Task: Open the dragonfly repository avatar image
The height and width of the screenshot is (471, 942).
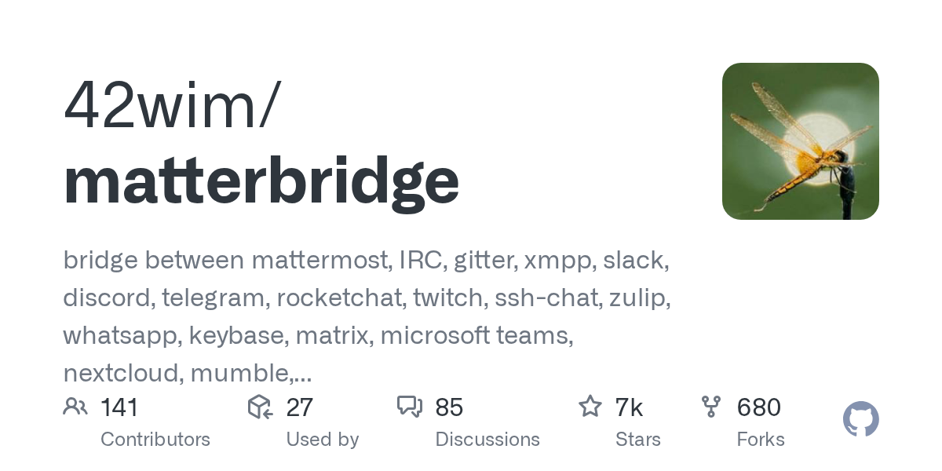Action: tap(800, 141)
